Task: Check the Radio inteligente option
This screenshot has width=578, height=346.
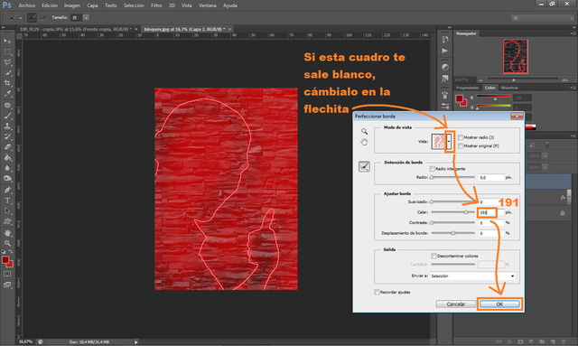Action: 433,169
